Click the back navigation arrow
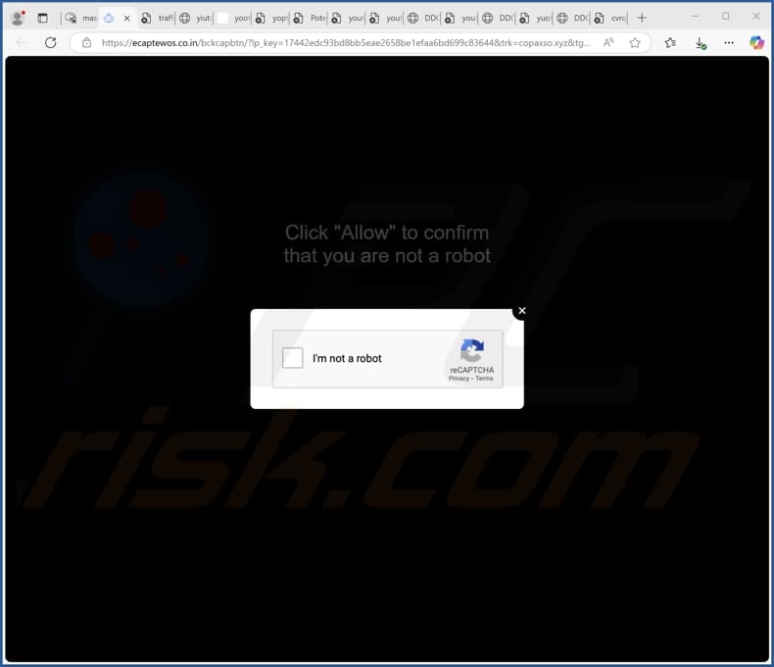Viewport: 774px width, 667px height. click(x=21, y=43)
